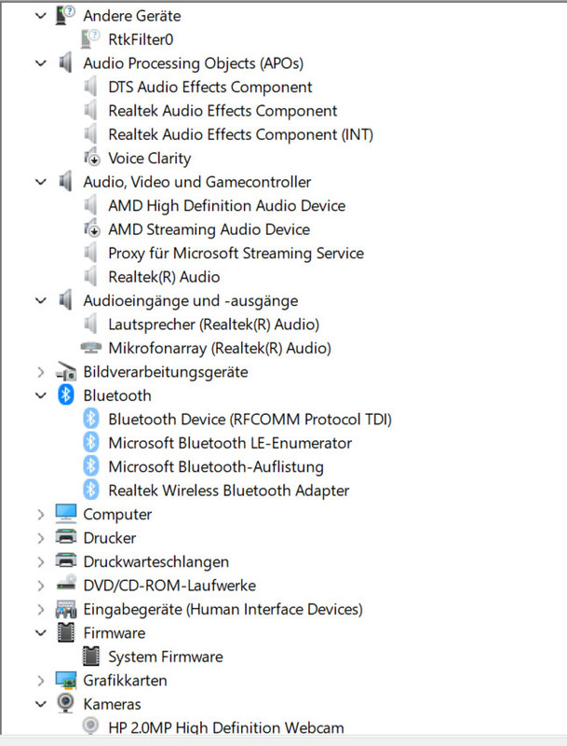Image resolution: width=567 pixels, height=746 pixels.
Task: Select Microsoft Bluetooth LE-Enumerator entry
Action: coord(230,443)
